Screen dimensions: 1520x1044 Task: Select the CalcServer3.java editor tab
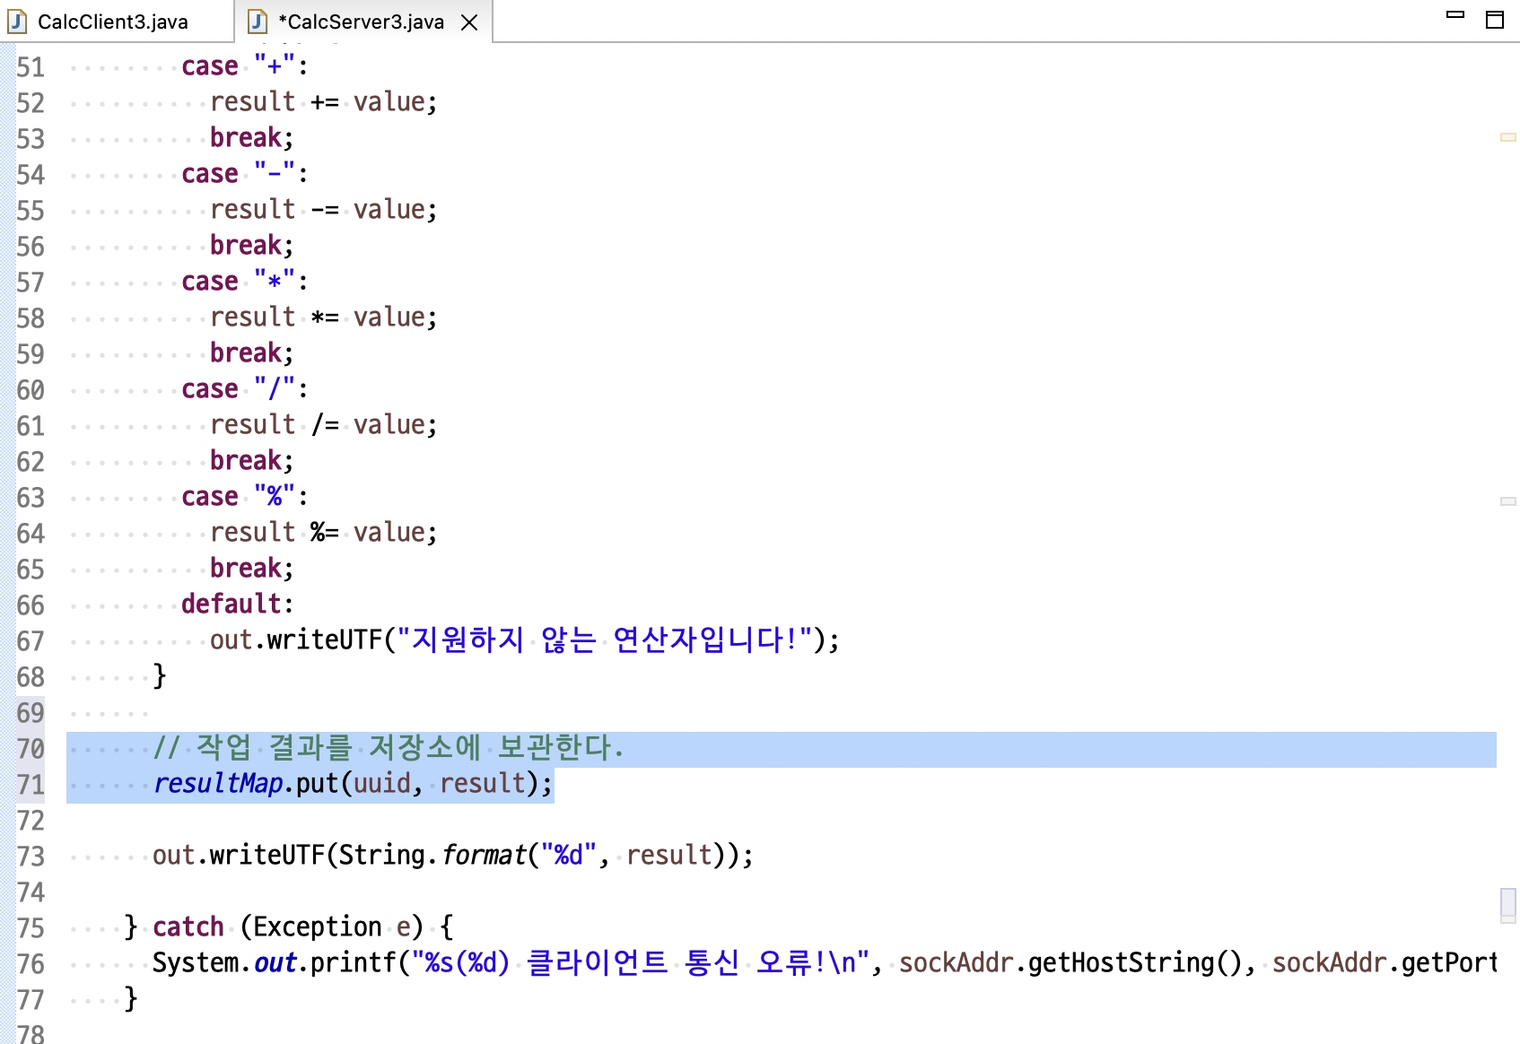362,22
